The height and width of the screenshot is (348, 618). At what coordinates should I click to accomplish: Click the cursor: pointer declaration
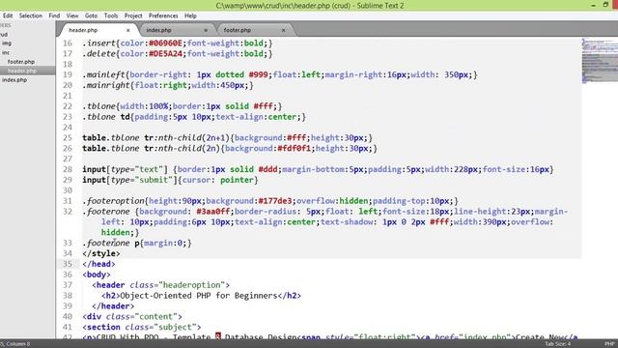217,180
